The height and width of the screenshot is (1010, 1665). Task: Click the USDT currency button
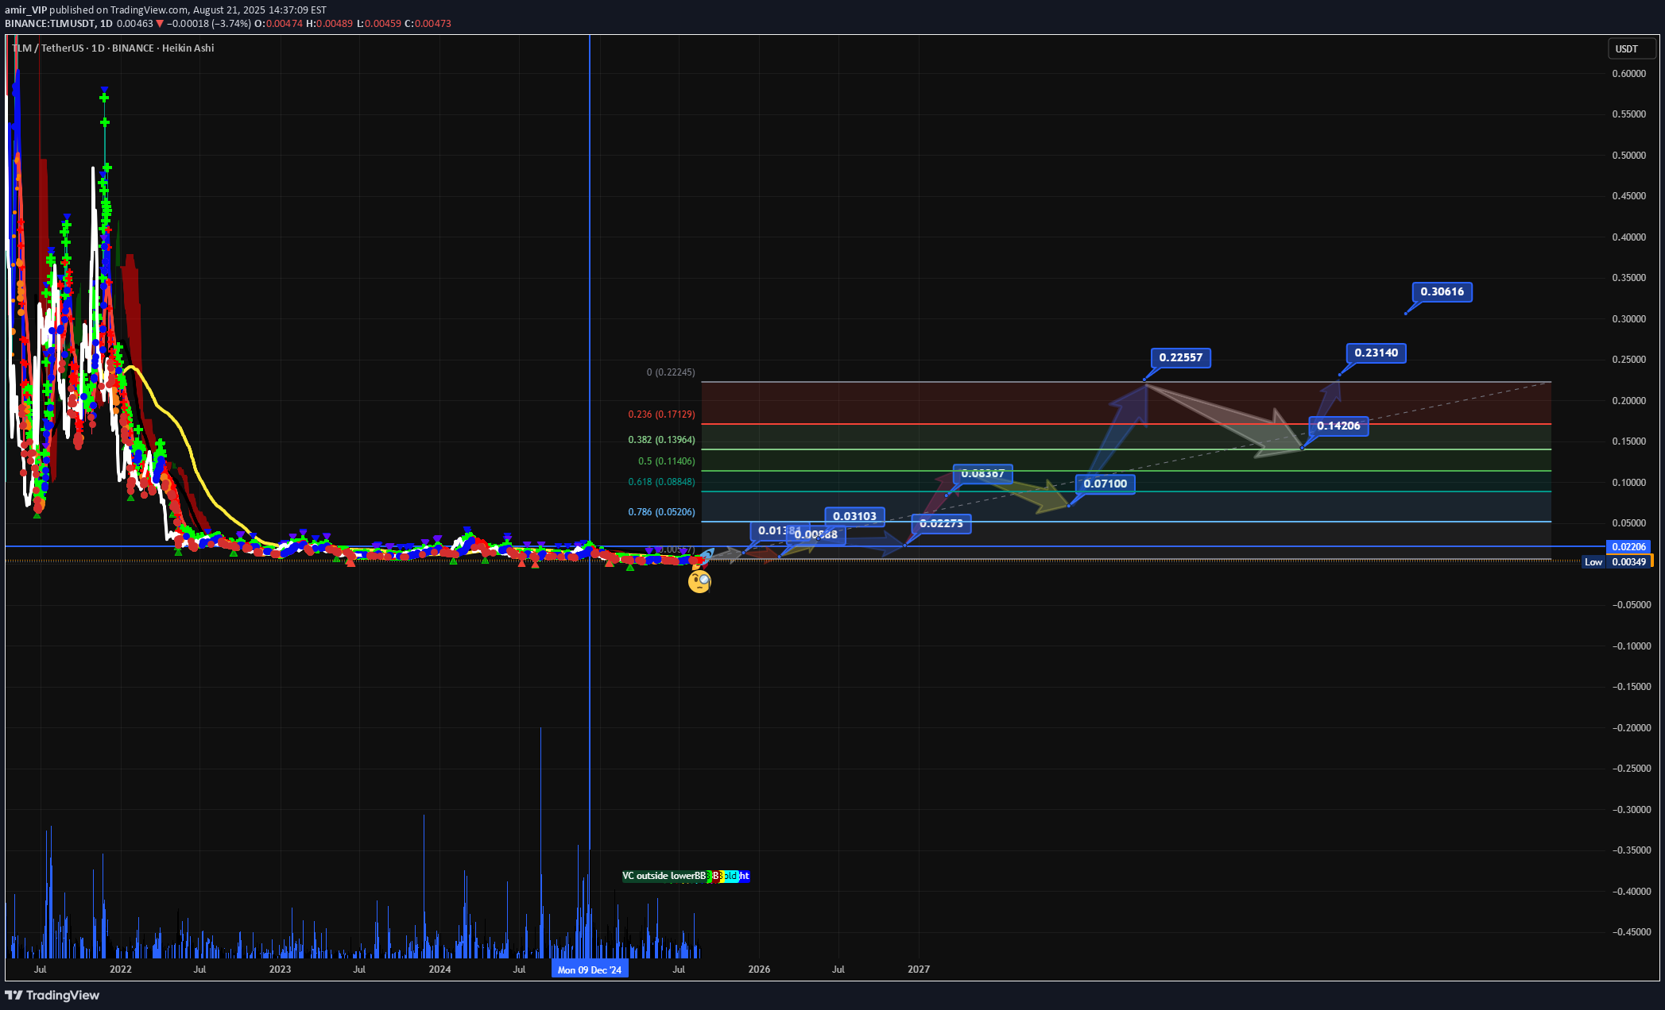click(1631, 48)
